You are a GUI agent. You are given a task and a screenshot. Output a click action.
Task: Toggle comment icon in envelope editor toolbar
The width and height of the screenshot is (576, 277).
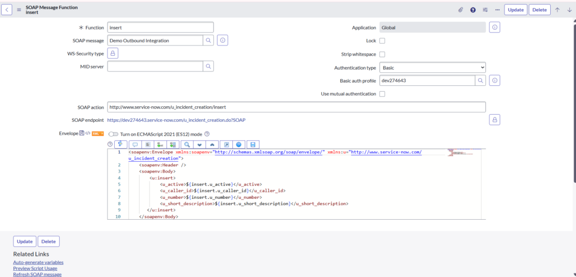click(x=134, y=144)
